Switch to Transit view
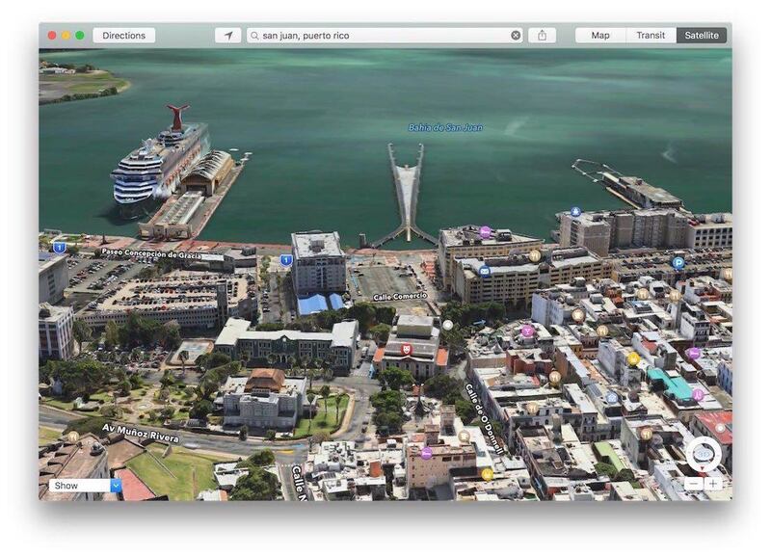This screenshot has height=556, width=771. (651, 36)
